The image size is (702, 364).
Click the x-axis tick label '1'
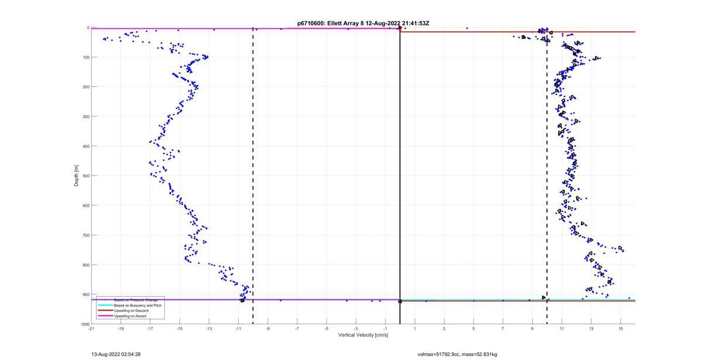(415, 328)
